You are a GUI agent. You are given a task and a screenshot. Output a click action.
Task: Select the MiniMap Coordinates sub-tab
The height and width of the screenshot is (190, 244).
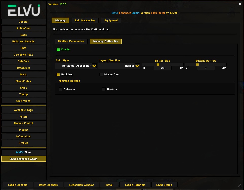tap(71, 41)
